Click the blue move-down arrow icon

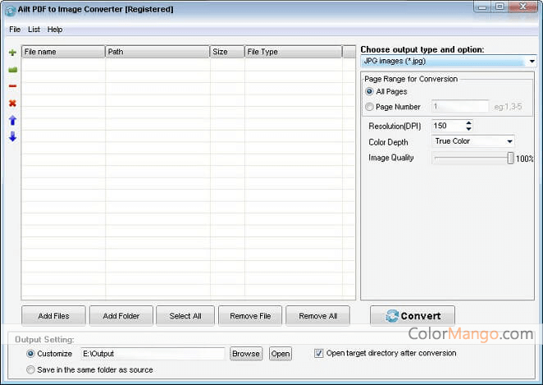(12, 136)
